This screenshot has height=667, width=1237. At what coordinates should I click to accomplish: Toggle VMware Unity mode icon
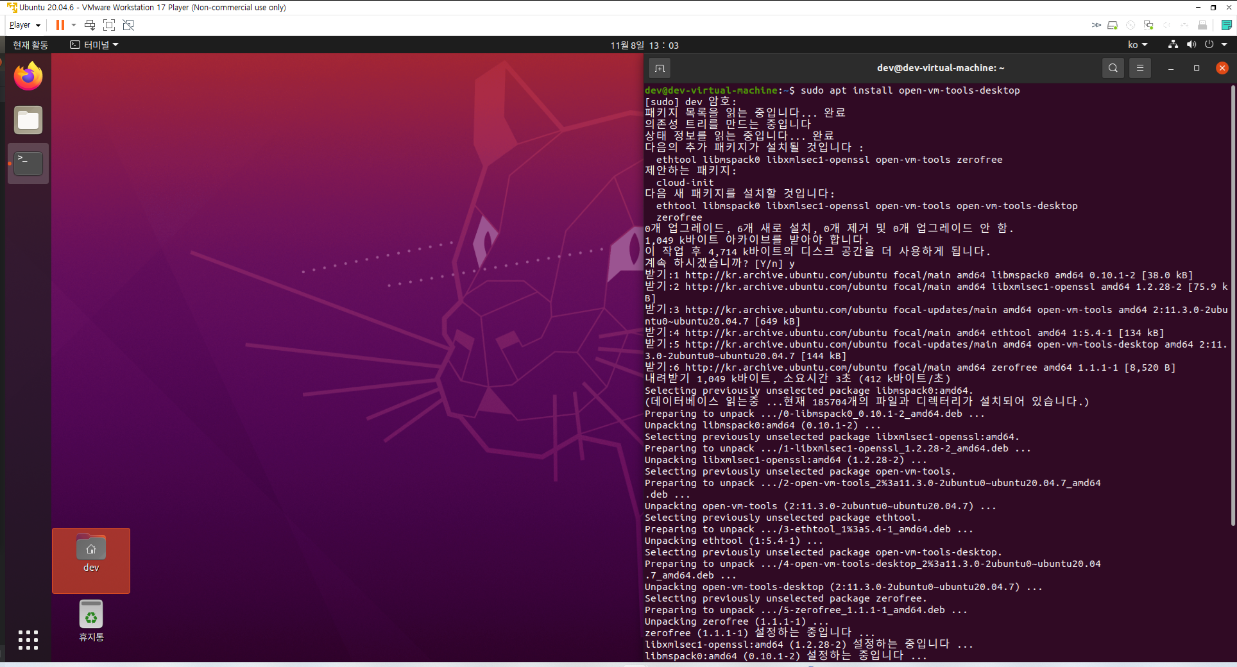[x=128, y=25]
